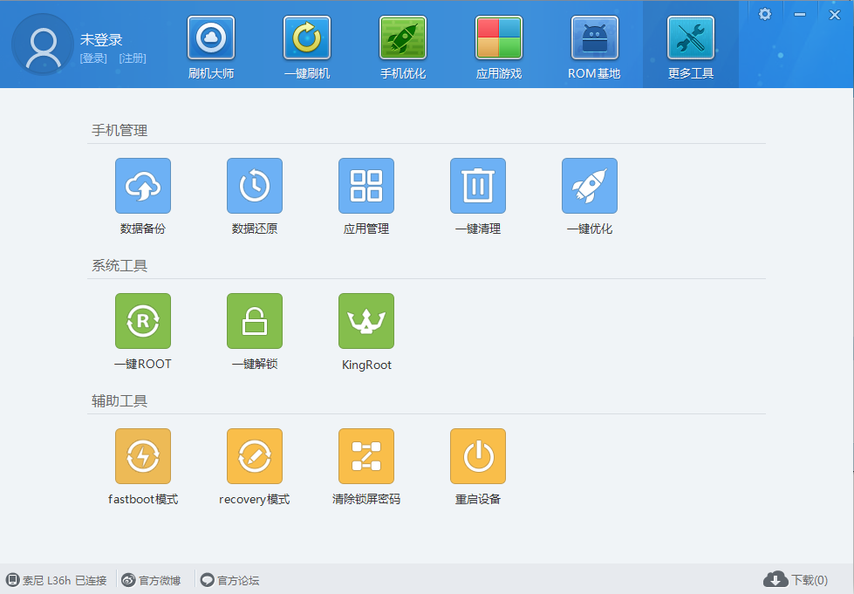Image resolution: width=854 pixels, height=594 pixels.
Task: Click the 一键ROOT icon
Action: tap(143, 321)
